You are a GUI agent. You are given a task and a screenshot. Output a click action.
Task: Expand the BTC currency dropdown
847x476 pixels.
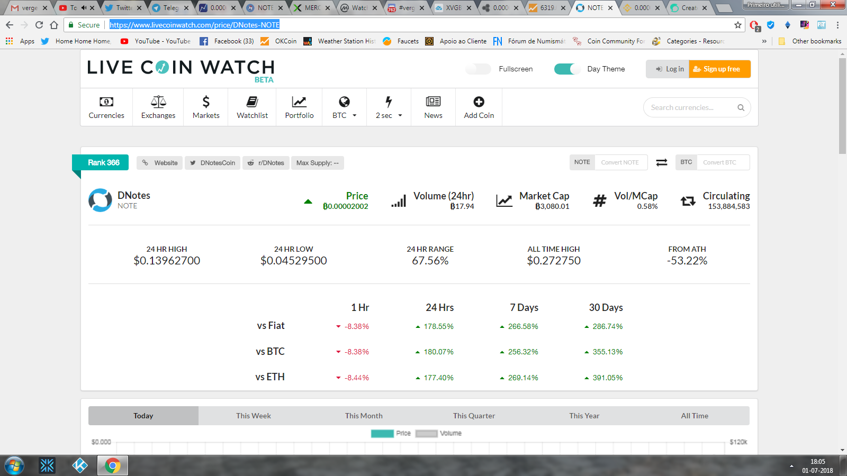pos(344,107)
